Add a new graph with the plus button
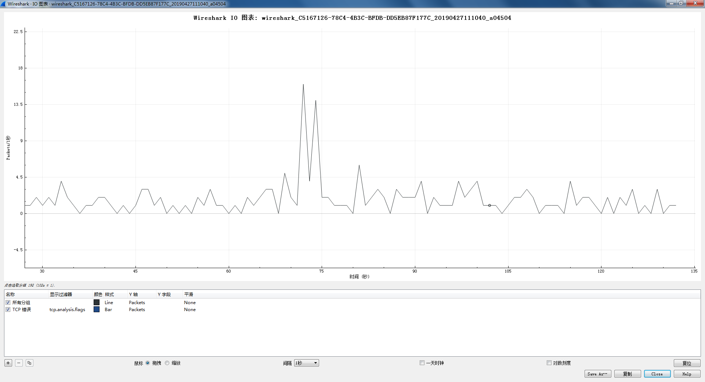Screen dimensions: 705x382 [8, 363]
